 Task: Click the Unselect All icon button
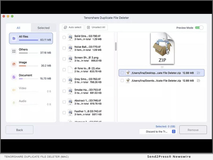(x=88, y=27)
